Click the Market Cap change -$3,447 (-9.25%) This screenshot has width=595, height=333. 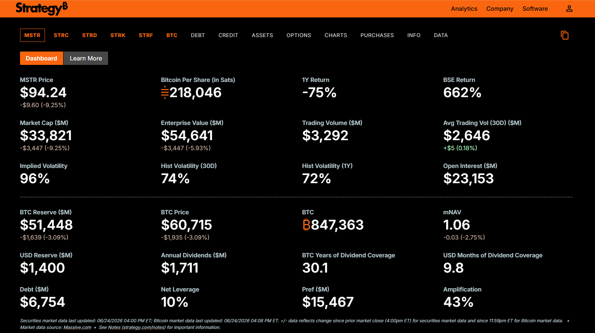tap(45, 148)
